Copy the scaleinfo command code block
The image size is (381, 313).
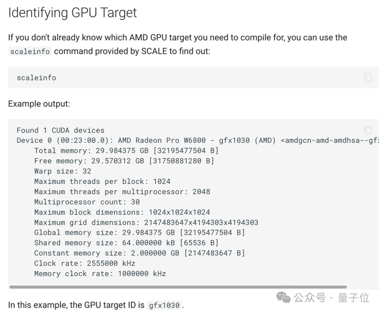[x=368, y=78]
